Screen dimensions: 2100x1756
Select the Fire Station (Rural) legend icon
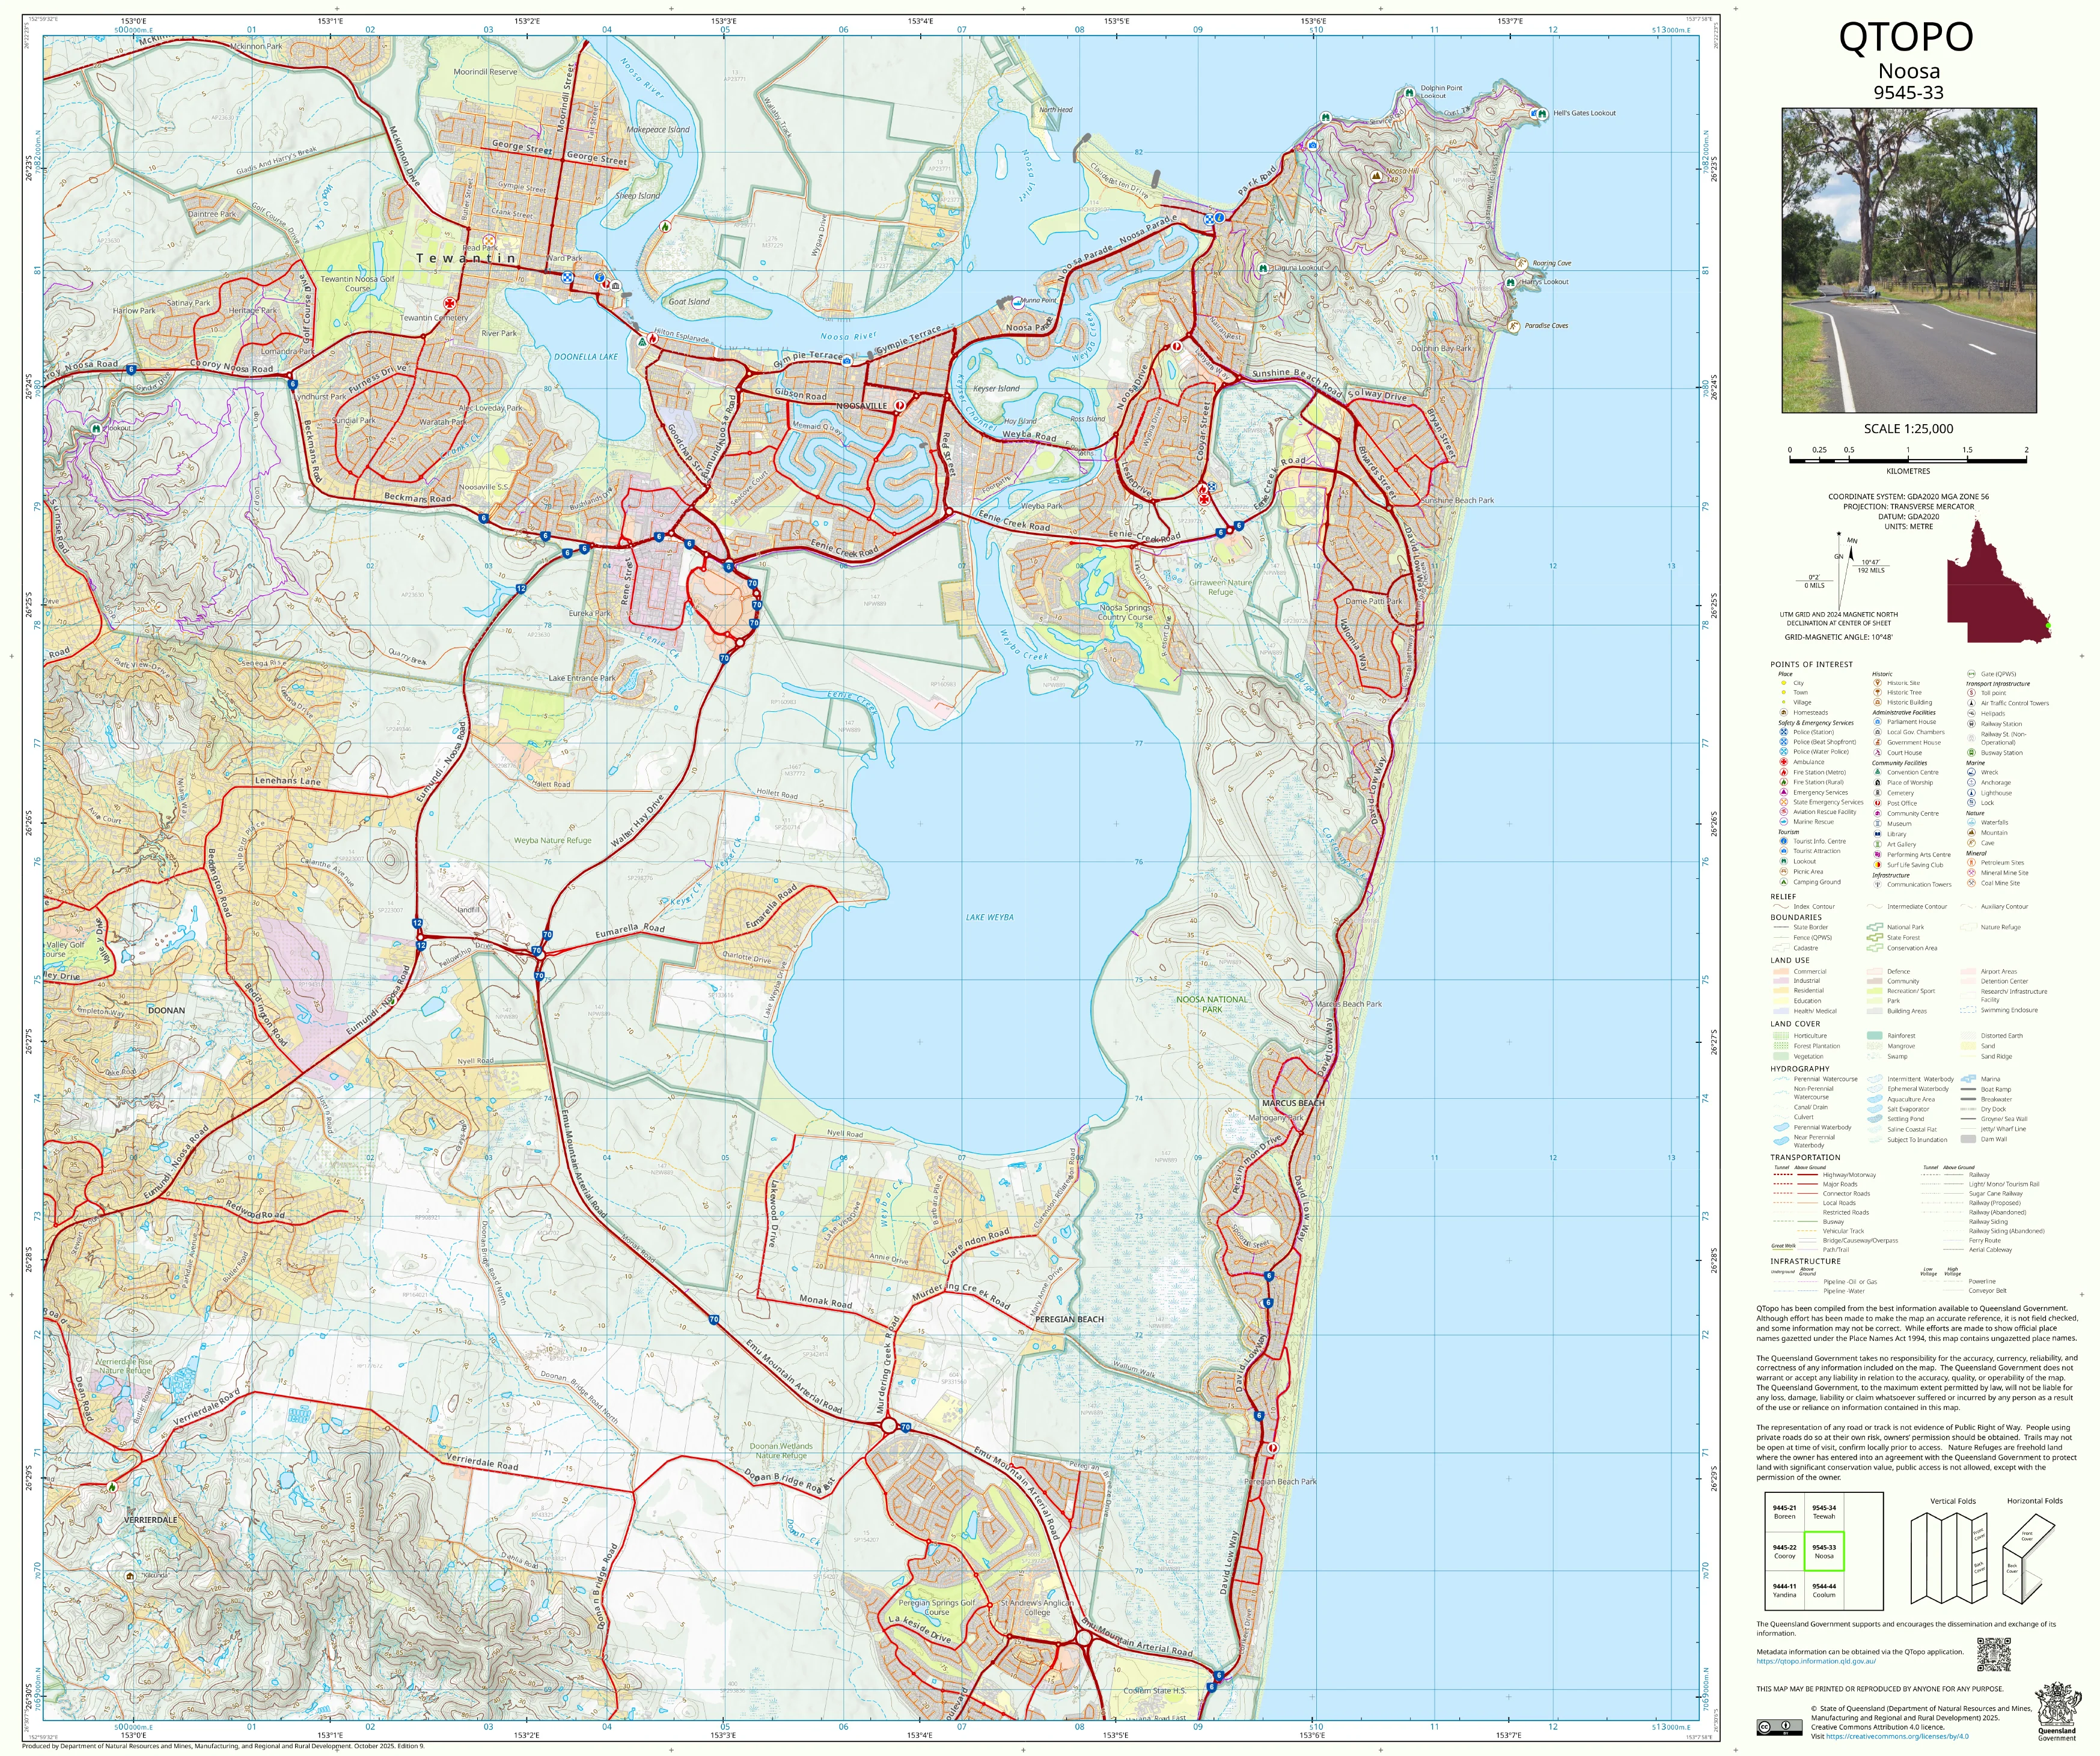coord(1783,783)
